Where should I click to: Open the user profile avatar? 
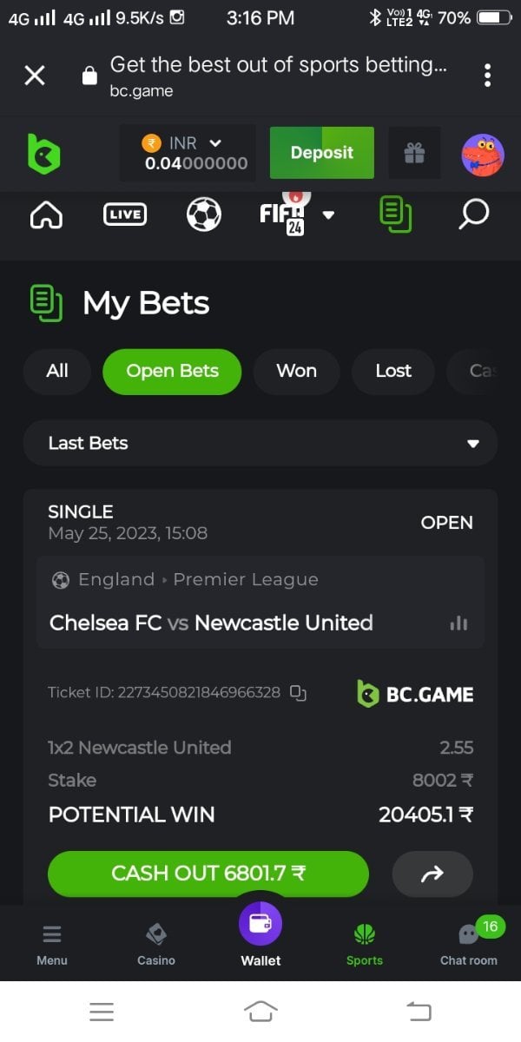pos(483,155)
